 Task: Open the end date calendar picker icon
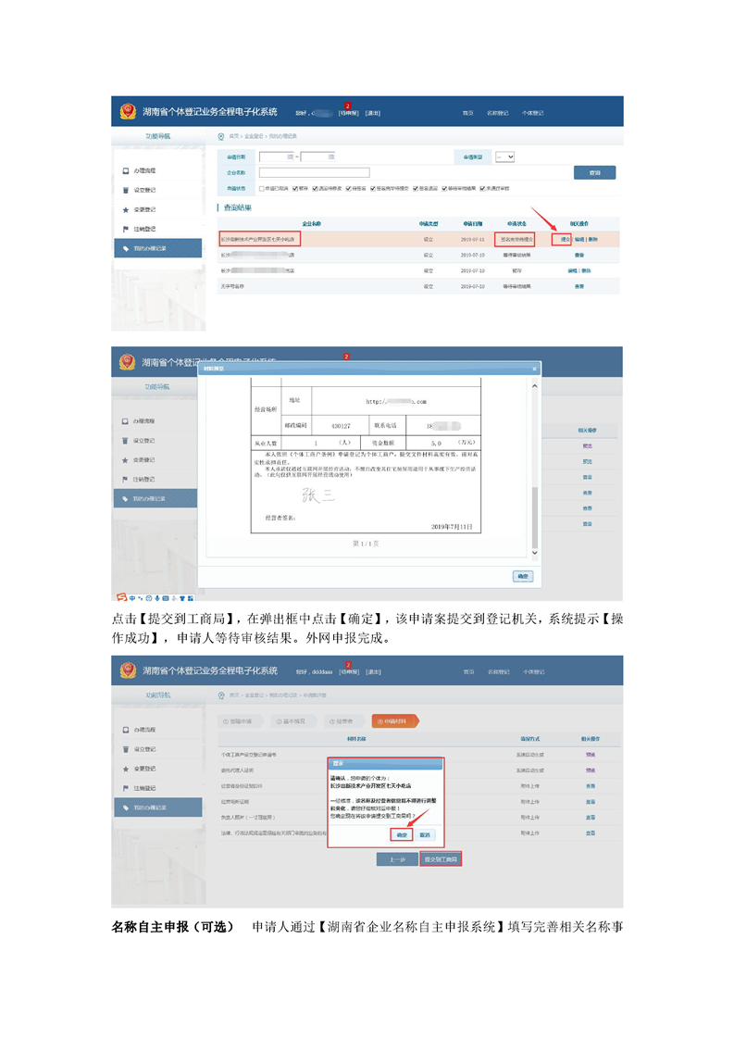330,157
